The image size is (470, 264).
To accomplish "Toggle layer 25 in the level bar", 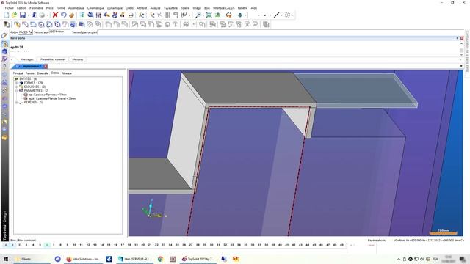I will 177,245.
